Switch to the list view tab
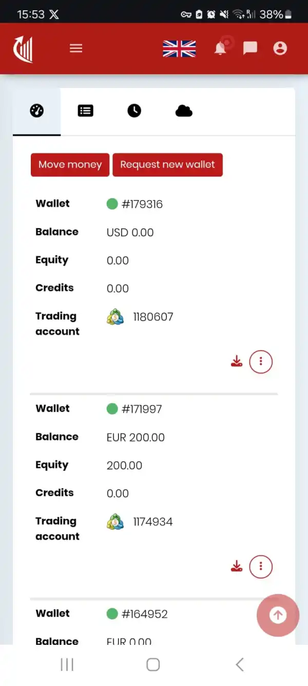 tap(85, 111)
